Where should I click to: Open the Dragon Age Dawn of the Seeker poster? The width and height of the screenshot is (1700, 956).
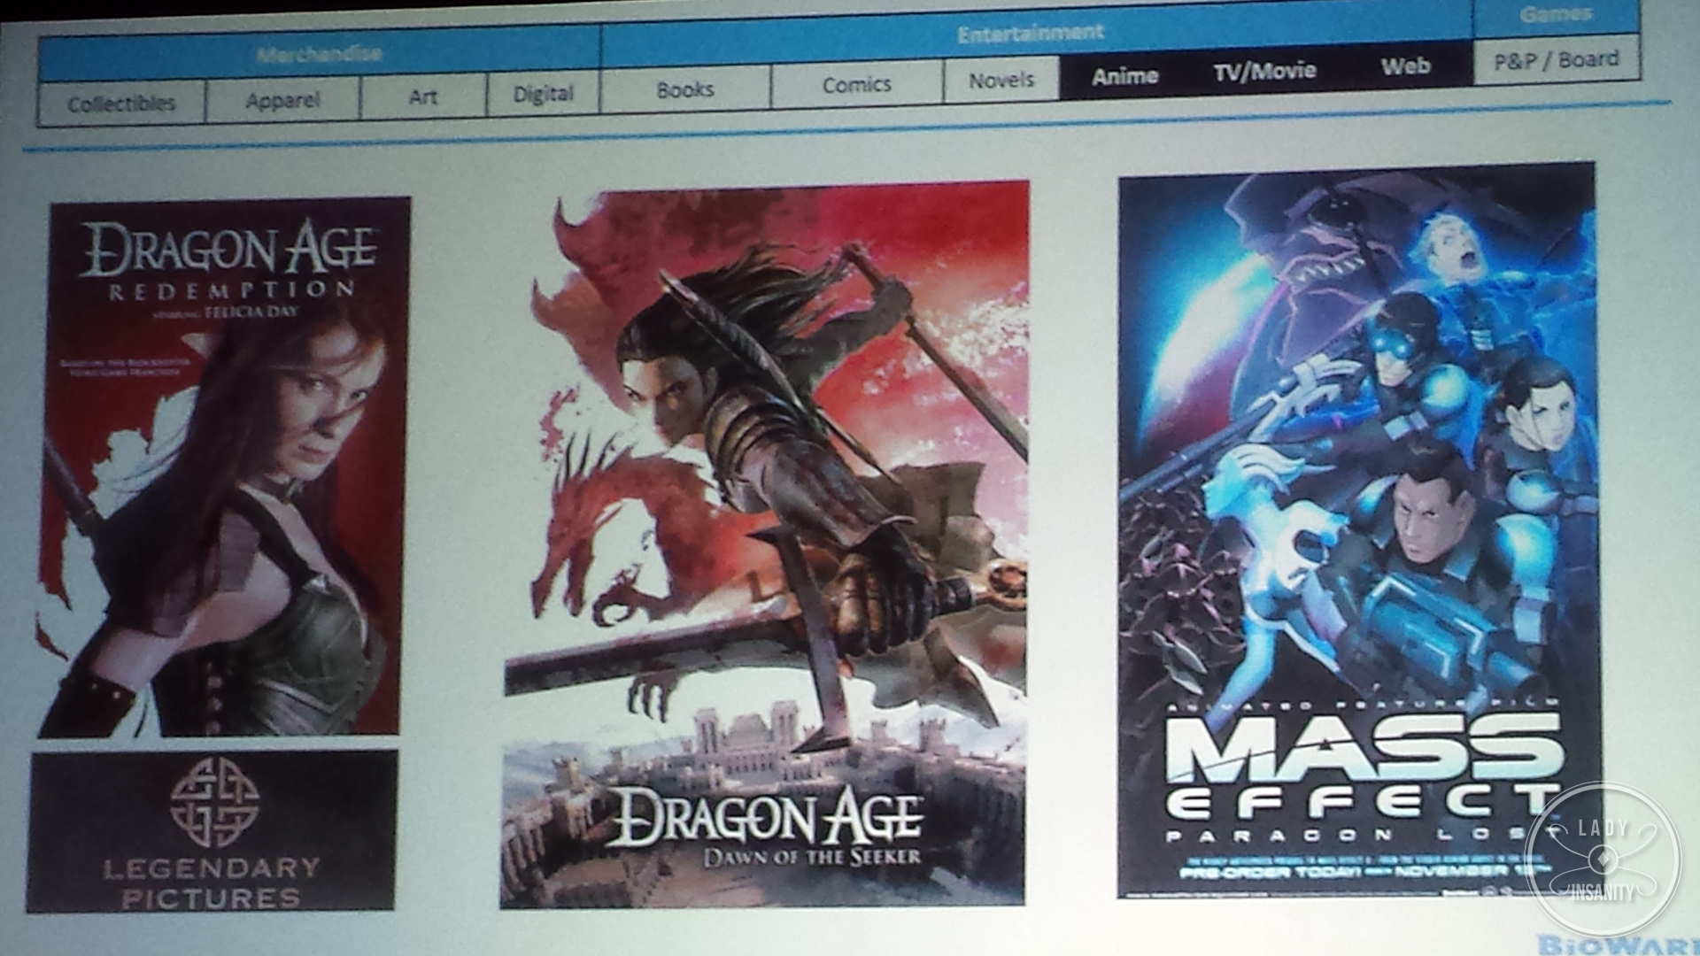(766, 544)
